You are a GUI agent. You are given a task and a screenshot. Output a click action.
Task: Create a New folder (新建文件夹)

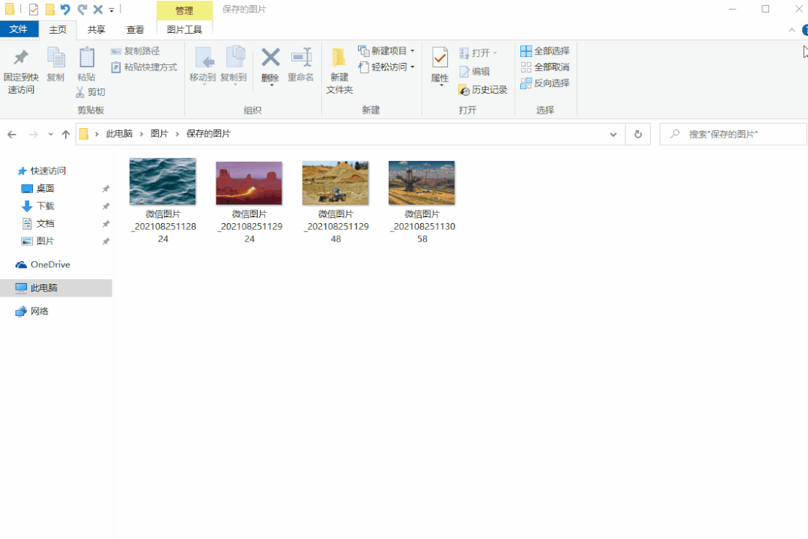pyautogui.click(x=339, y=70)
